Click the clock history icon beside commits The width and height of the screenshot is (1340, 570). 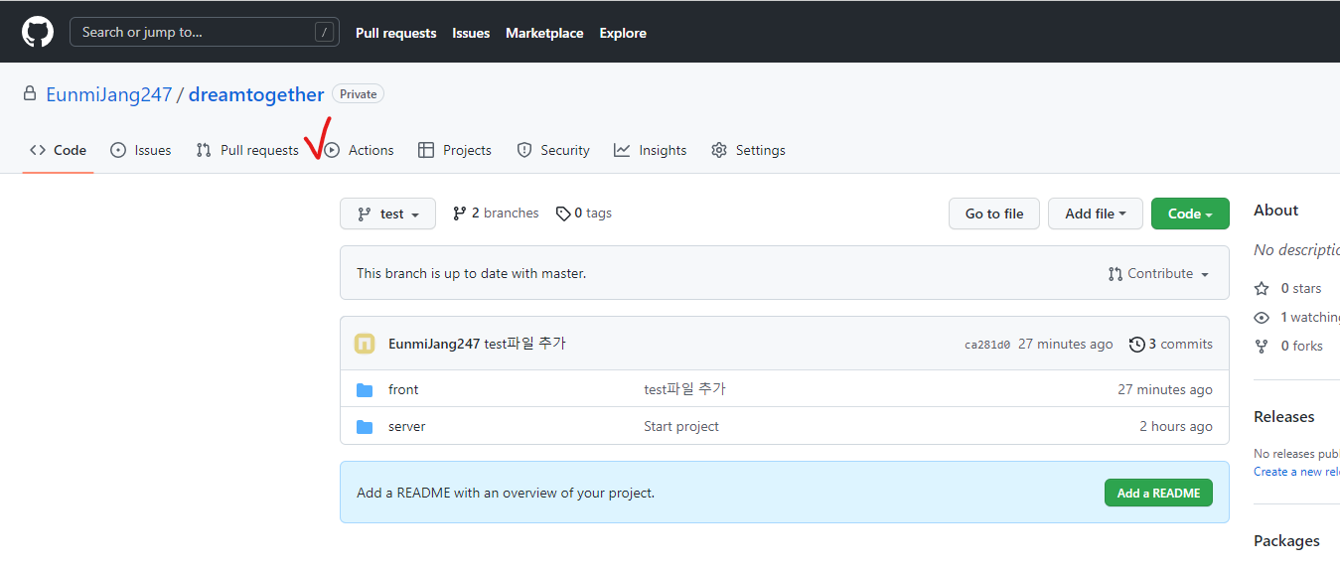pos(1137,345)
